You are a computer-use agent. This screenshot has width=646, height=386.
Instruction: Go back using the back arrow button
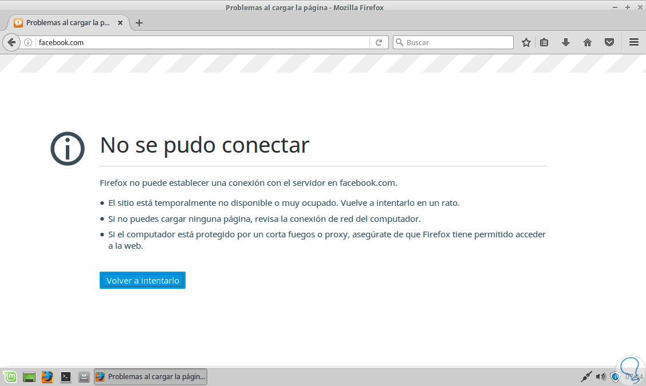click(11, 42)
